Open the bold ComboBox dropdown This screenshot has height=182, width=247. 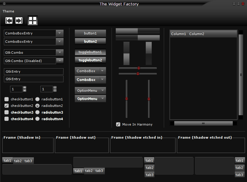pyautogui.click(x=90, y=80)
